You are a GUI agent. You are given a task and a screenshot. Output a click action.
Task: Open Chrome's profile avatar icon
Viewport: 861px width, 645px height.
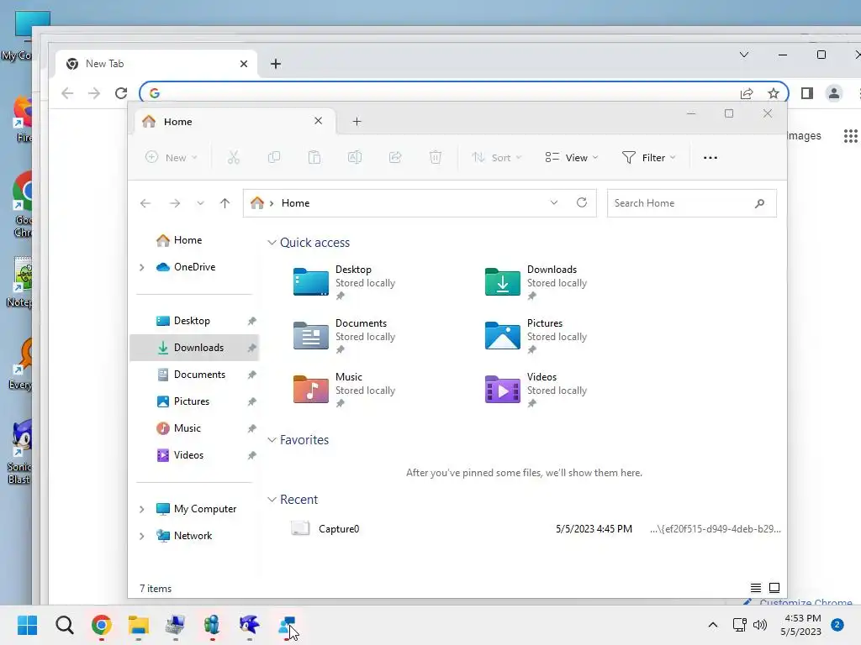click(x=833, y=93)
